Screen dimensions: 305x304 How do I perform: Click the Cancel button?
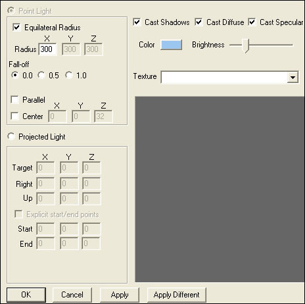[x=72, y=295]
